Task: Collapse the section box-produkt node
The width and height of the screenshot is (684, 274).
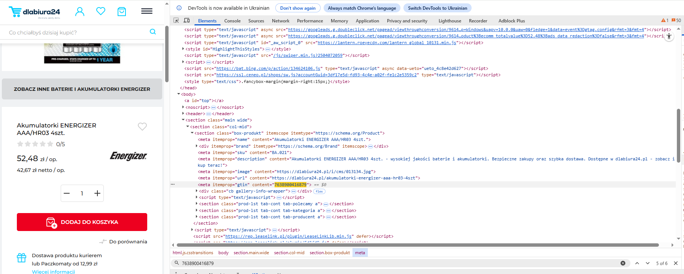Action: [x=192, y=133]
